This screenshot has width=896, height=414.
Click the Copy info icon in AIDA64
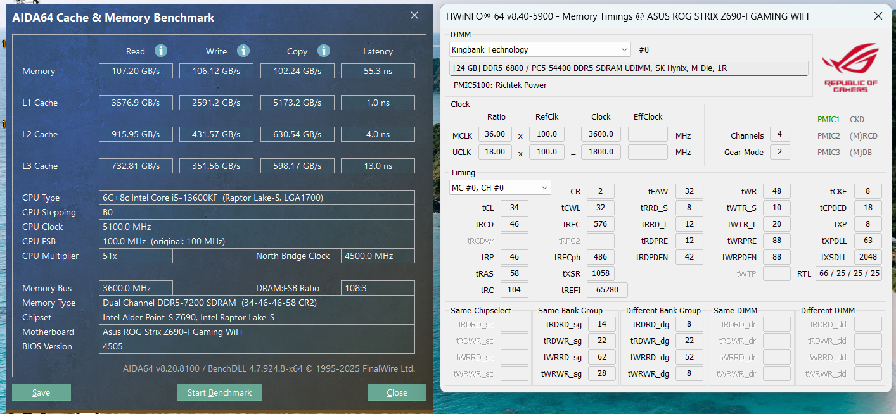point(324,51)
